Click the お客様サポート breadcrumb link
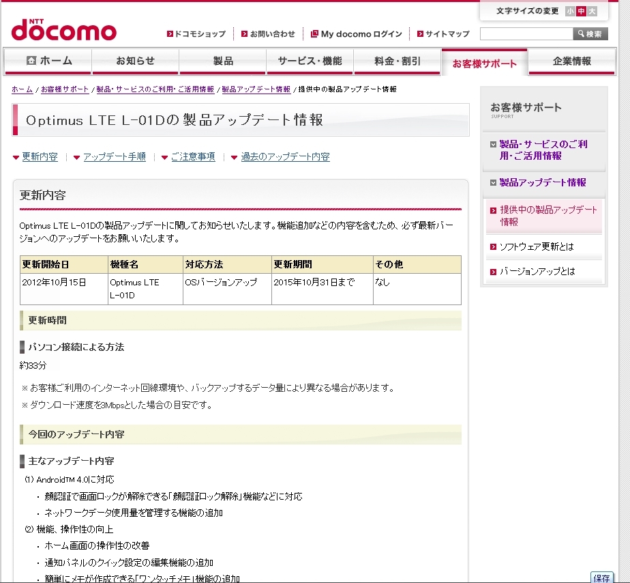The width and height of the screenshot is (630, 583). pos(65,89)
